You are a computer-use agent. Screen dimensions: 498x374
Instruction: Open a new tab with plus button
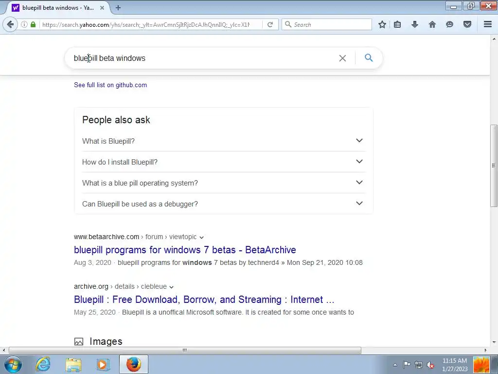pyautogui.click(x=118, y=8)
